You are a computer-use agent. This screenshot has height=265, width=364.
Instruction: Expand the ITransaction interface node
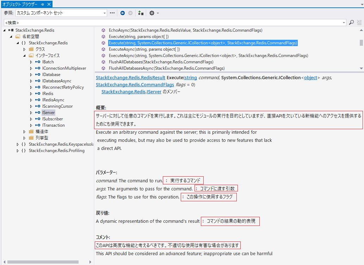31,125
